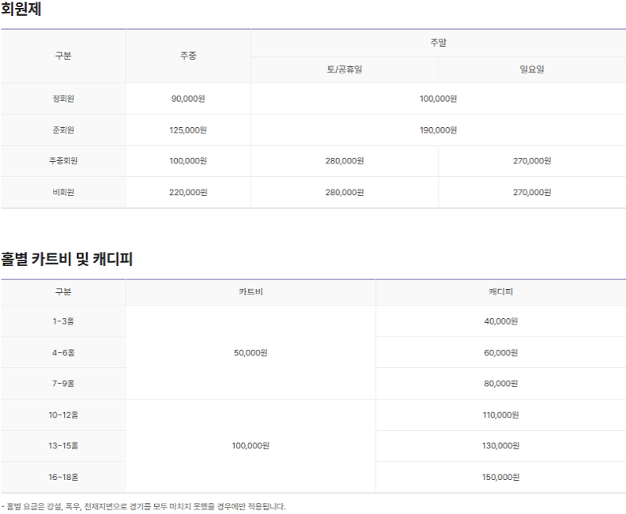Click the 회원제 section heading

[21, 10]
